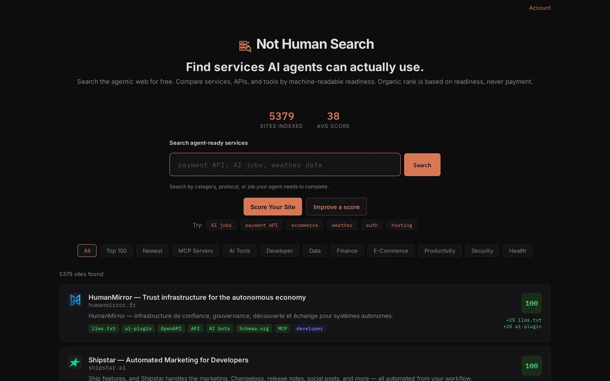Viewport: 610px width, 381px height.
Task: Click the 38 avg score stat
Action: point(333,120)
